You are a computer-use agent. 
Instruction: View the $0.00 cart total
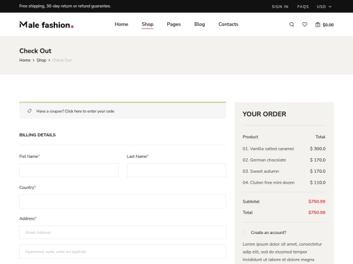point(328,25)
